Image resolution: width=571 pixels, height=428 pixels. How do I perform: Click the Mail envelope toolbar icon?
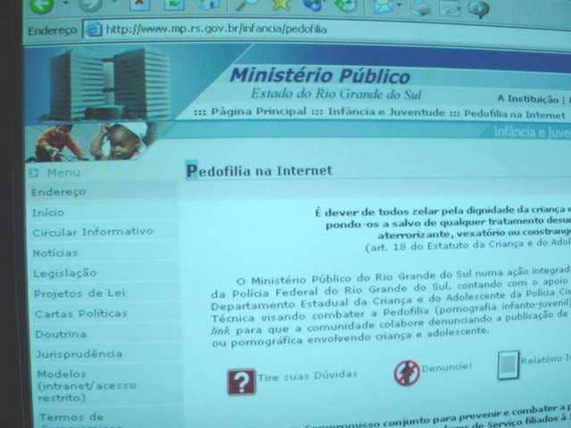pos(385,6)
